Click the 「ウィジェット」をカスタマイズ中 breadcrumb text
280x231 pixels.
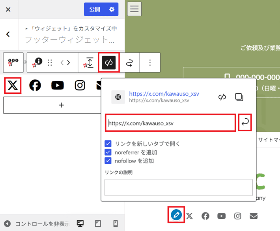point(74,28)
